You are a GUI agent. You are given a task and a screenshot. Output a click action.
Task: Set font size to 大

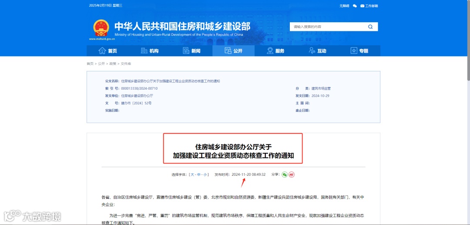tap(192, 175)
